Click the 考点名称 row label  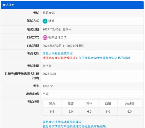pos(33,54)
